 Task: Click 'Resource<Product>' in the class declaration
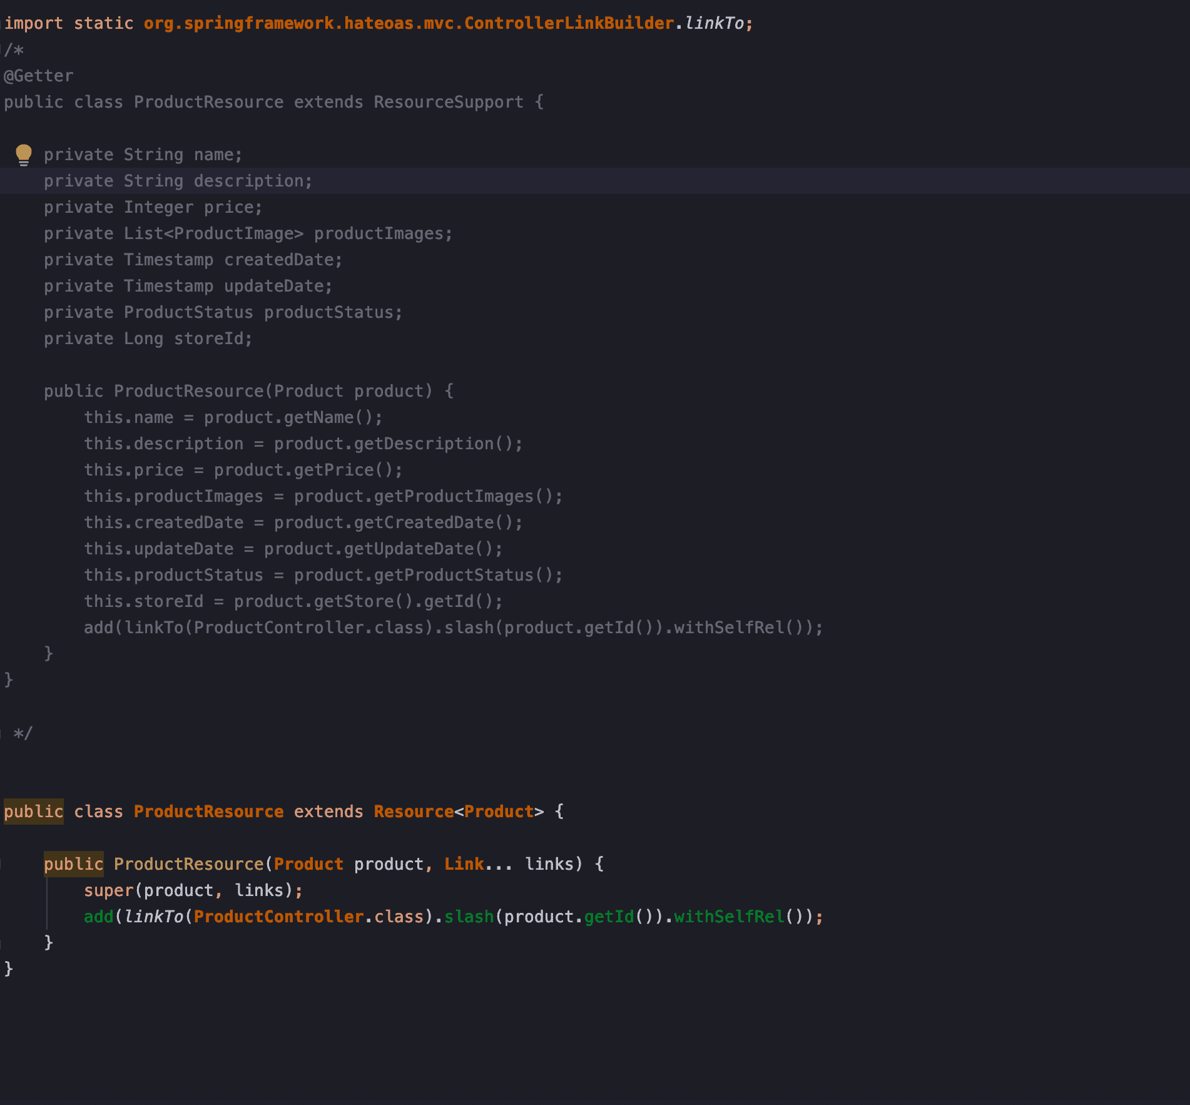point(459,812)
